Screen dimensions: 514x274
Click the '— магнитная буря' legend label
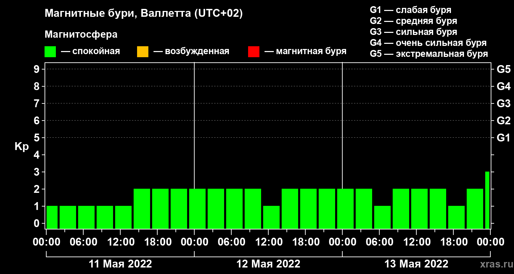[x=306, y=51]
